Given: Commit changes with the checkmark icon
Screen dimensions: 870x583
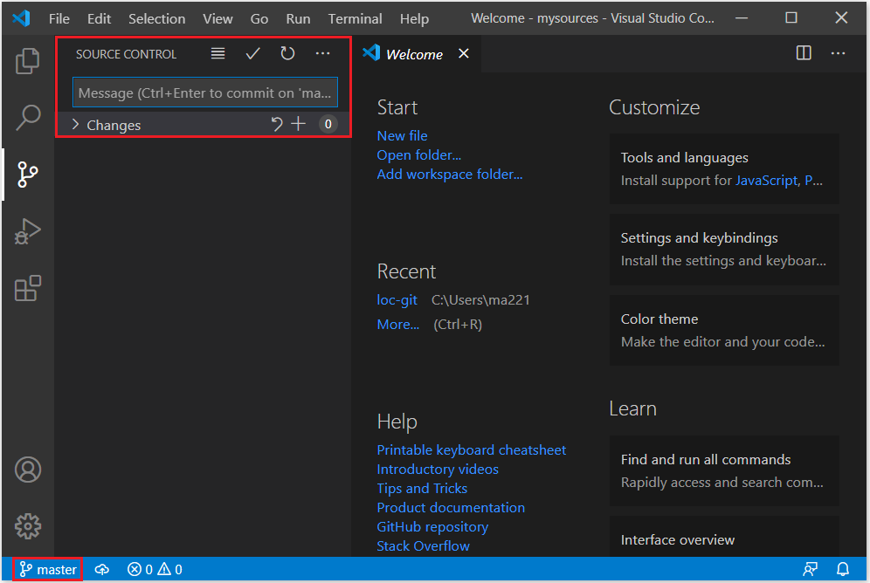Looking at the screenshot, I should (253, 53).
